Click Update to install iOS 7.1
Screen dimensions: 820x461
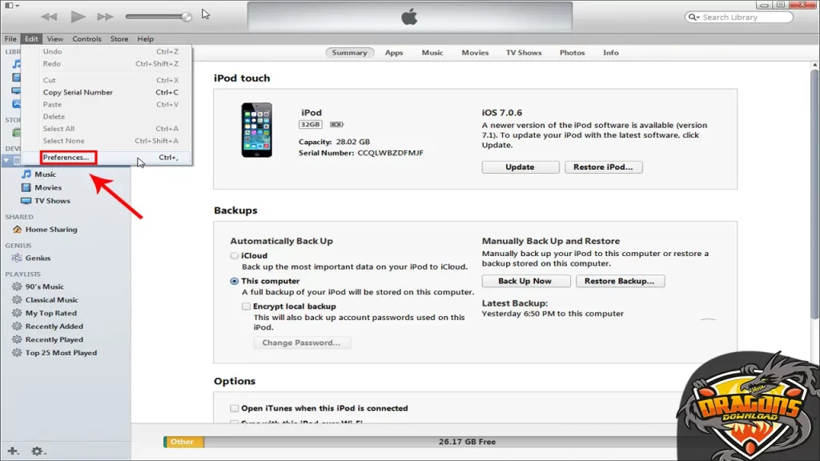(520, 166)
